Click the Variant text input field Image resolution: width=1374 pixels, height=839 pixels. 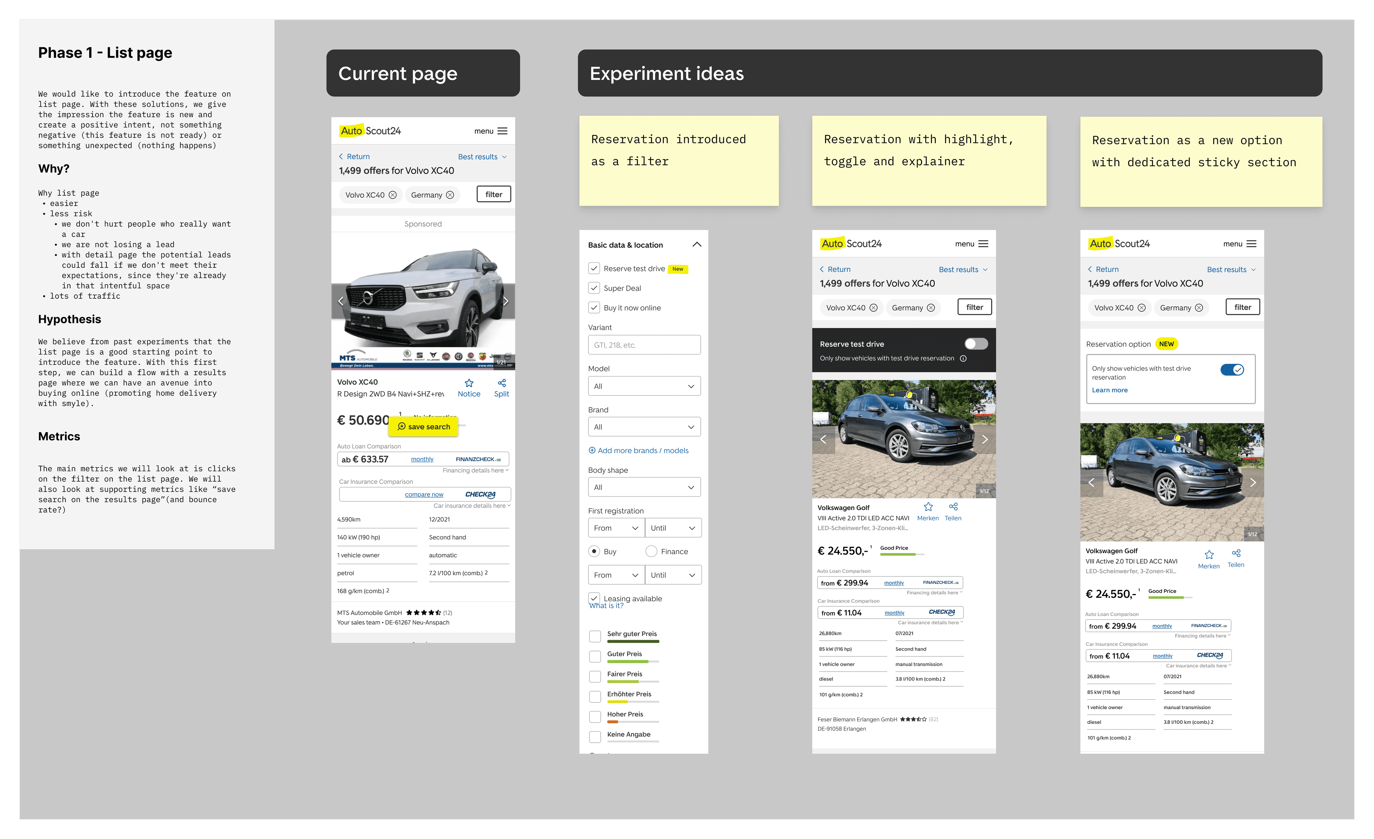click(x=644, y=345)
